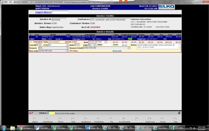
Task: Switch to Chrome Arc'teryx taskbar window
Action: point(25,128)
